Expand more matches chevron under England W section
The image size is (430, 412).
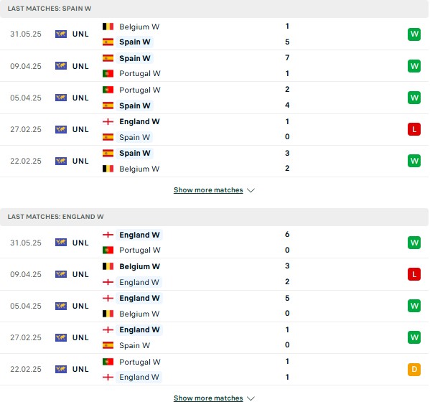(251, 398)
